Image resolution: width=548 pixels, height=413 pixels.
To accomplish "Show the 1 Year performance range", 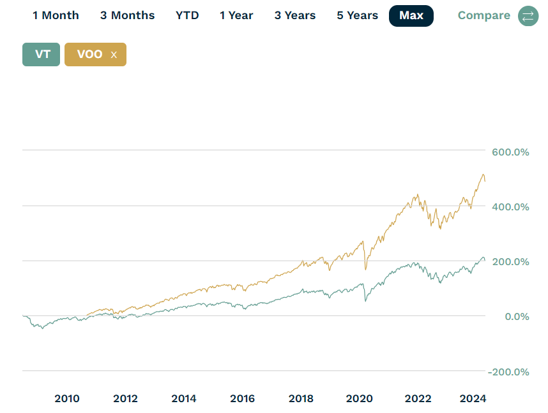I will point(236,15).
